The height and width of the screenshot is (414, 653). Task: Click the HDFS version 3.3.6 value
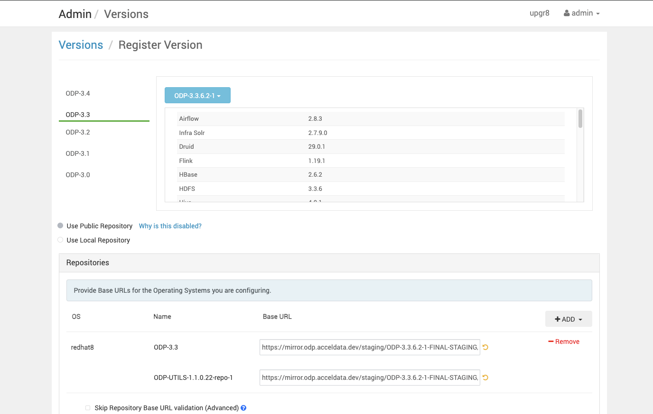(315, 189)
